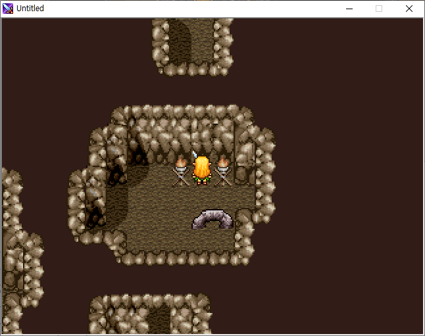425x336 pixels.
Task: Click the left flaming brazier torch
Action: [181, 171]
